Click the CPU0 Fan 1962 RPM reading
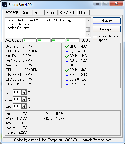125x144 pixels. 22,51
